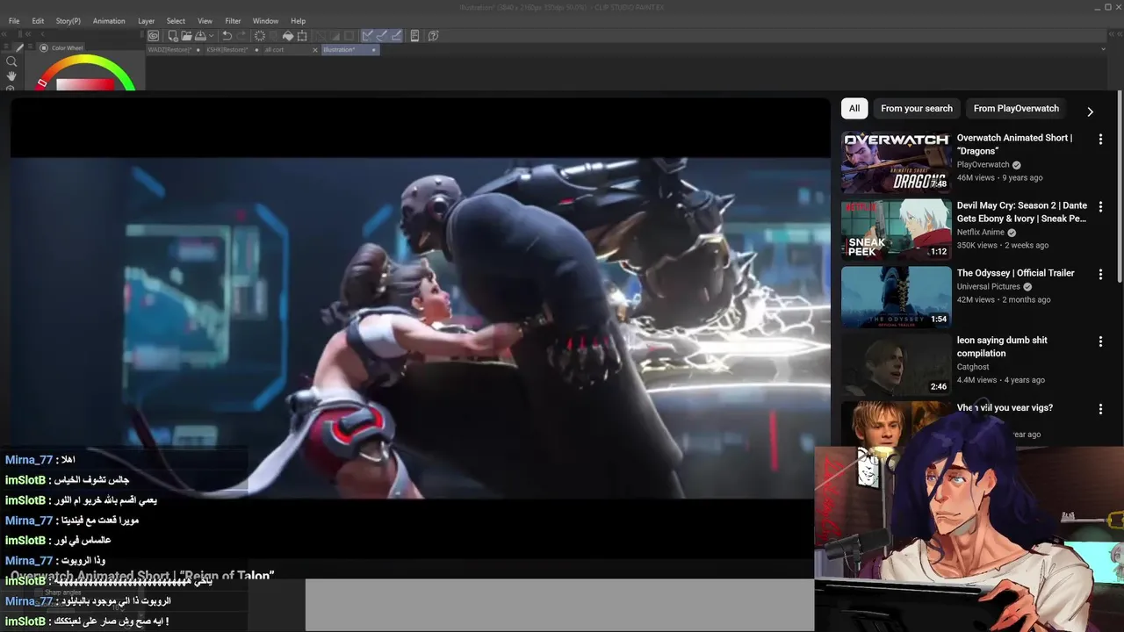Click the Open file folder icon
This screenshot has height=632, width=1124.
coord(186,36)
